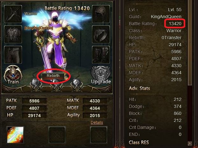Click the right empty skill slot
The height and width of the screenshot is (148, 198).
coord(99,135)
